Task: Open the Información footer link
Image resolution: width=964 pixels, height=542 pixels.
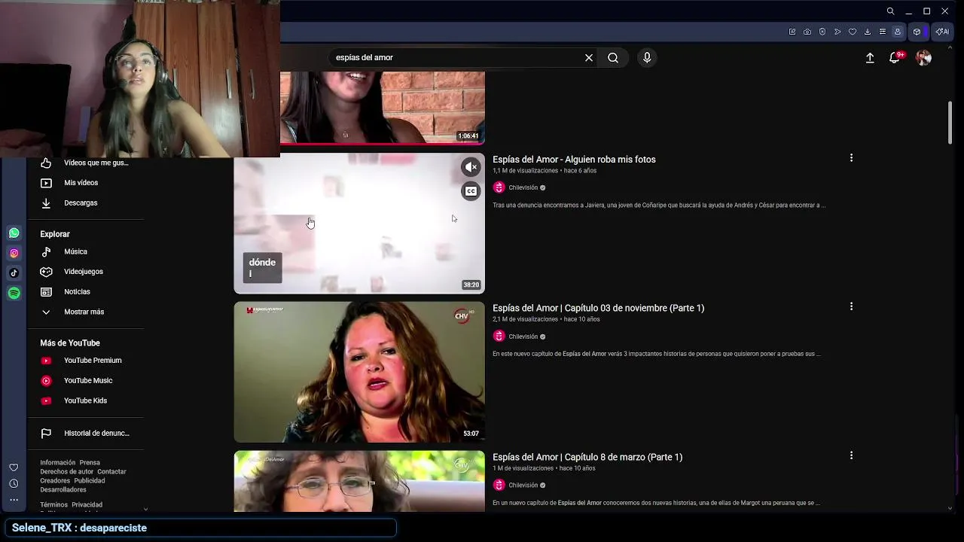Action: [58, 463]
